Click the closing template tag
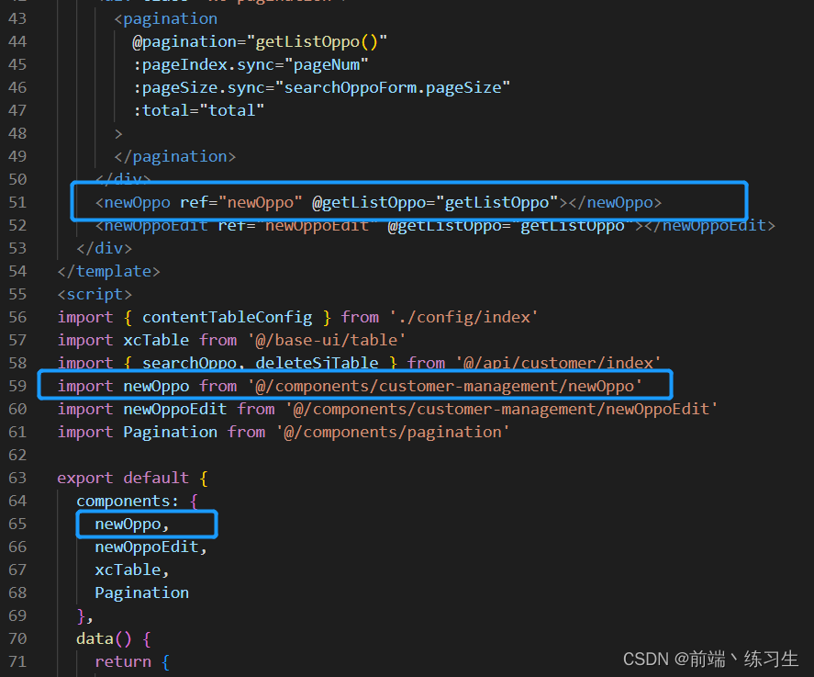Screen dimensions: 814x677 point(108,270)
